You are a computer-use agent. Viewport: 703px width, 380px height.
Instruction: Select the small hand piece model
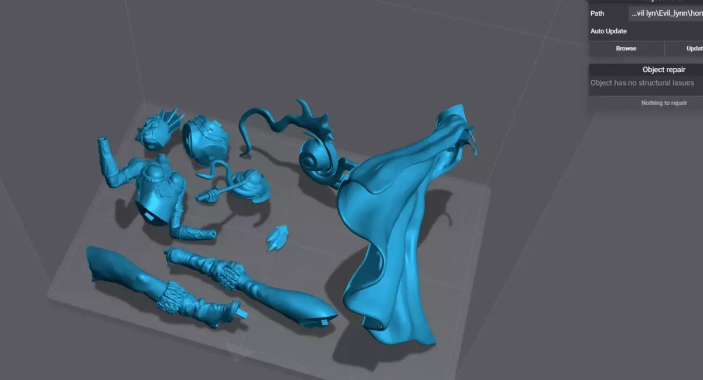pyautogui.click(x=278, y=238)
